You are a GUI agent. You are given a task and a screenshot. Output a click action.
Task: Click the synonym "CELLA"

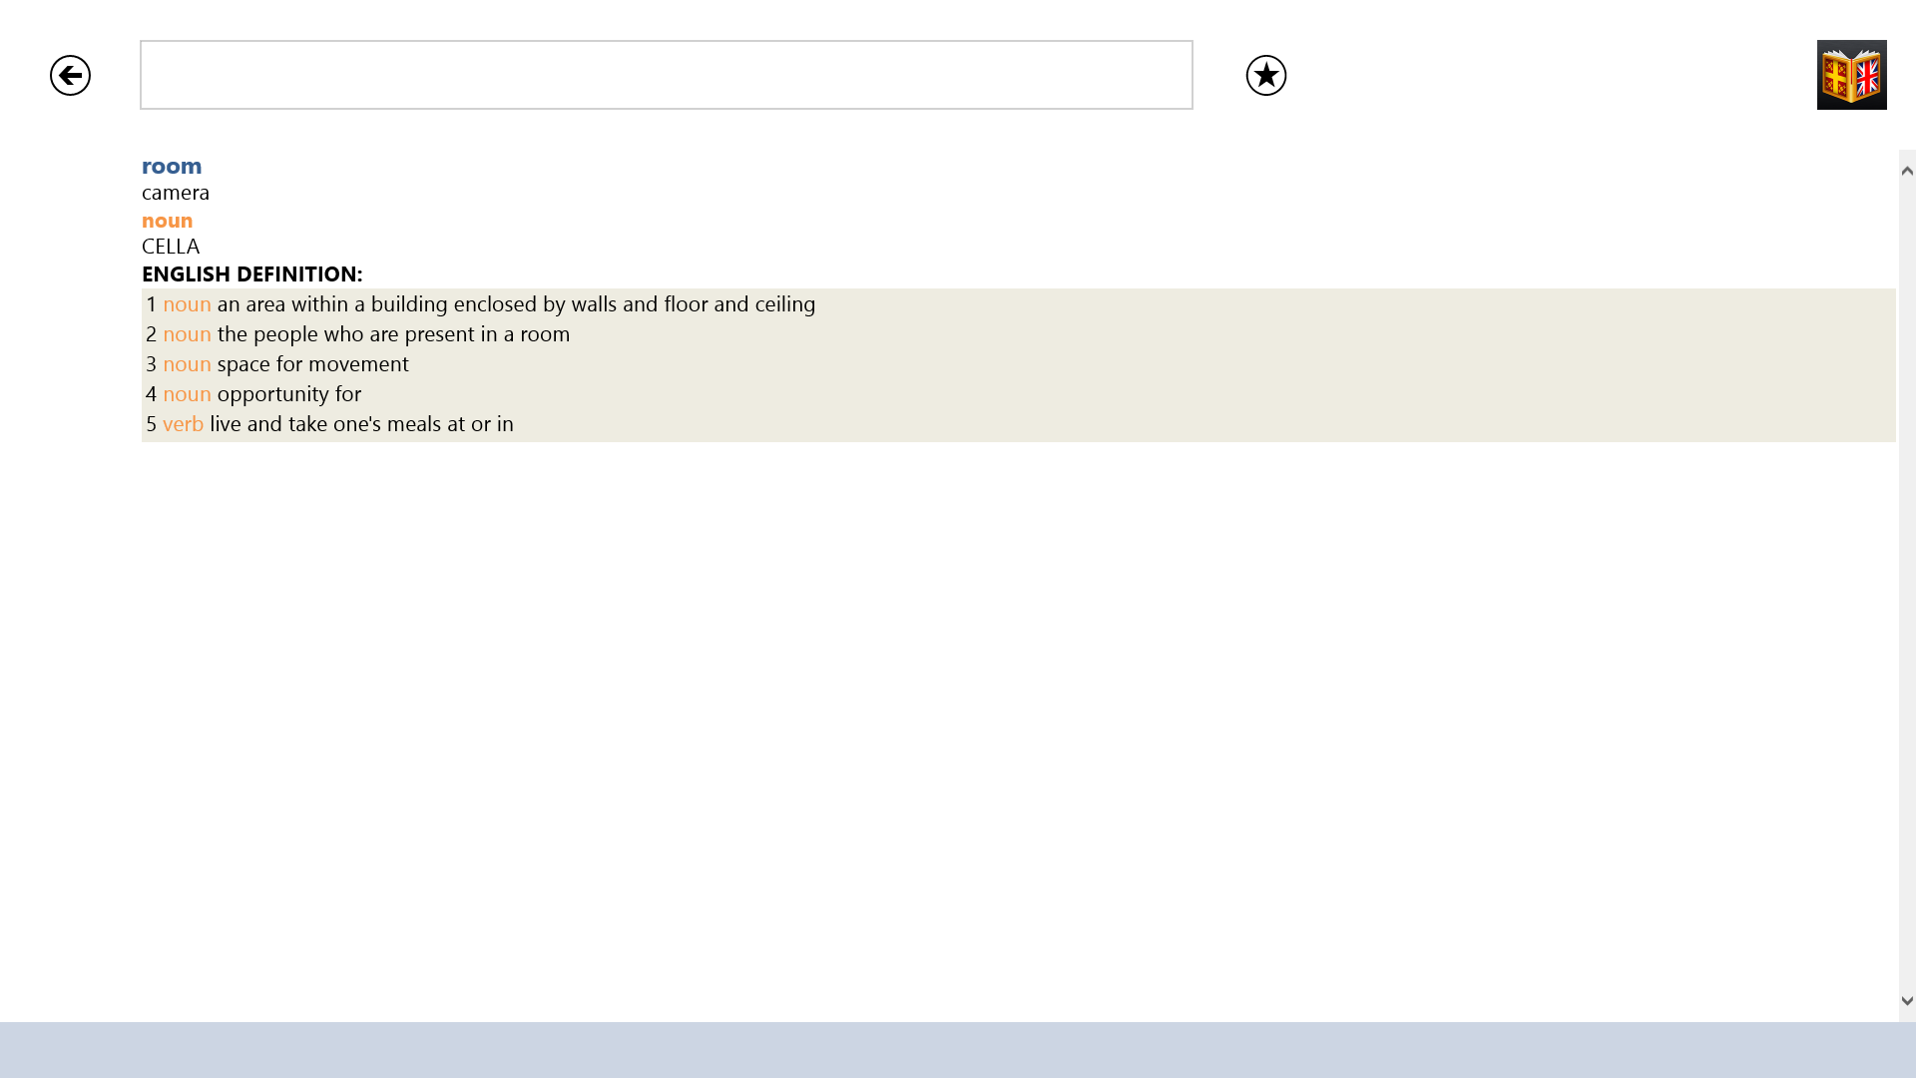(x=171, y=247)
